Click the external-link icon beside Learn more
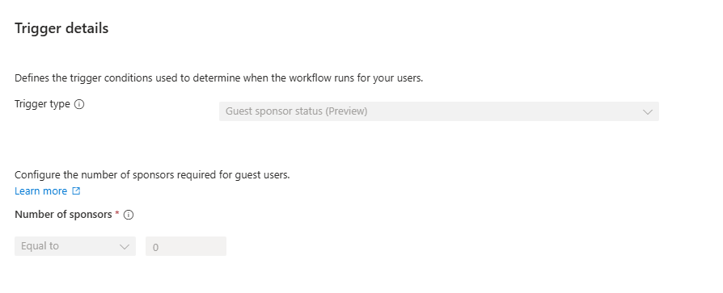The width and height of the screenshot is (723, 293). tap(76, 190)
